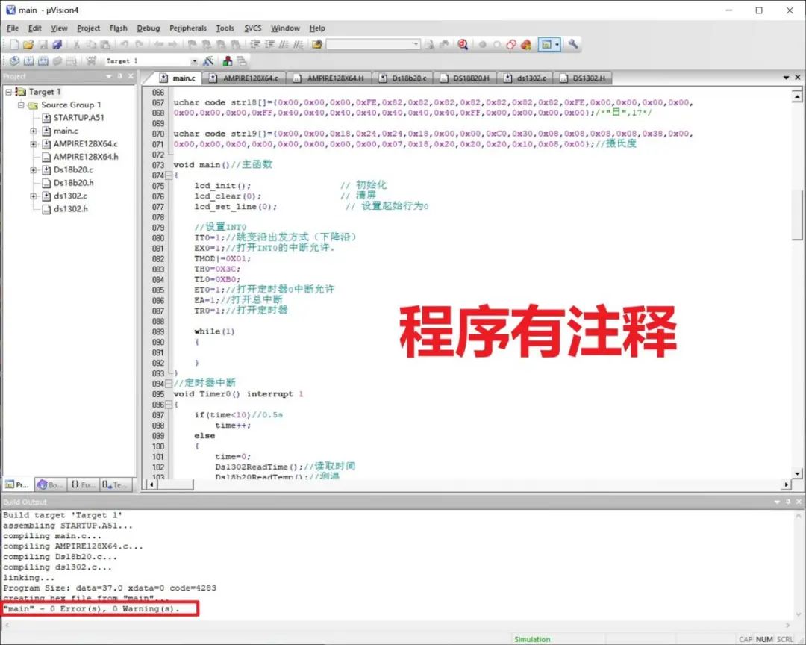Click the Paste icon in toolbar
Viewport: 806px width, 645px height.
click(105, 45)
